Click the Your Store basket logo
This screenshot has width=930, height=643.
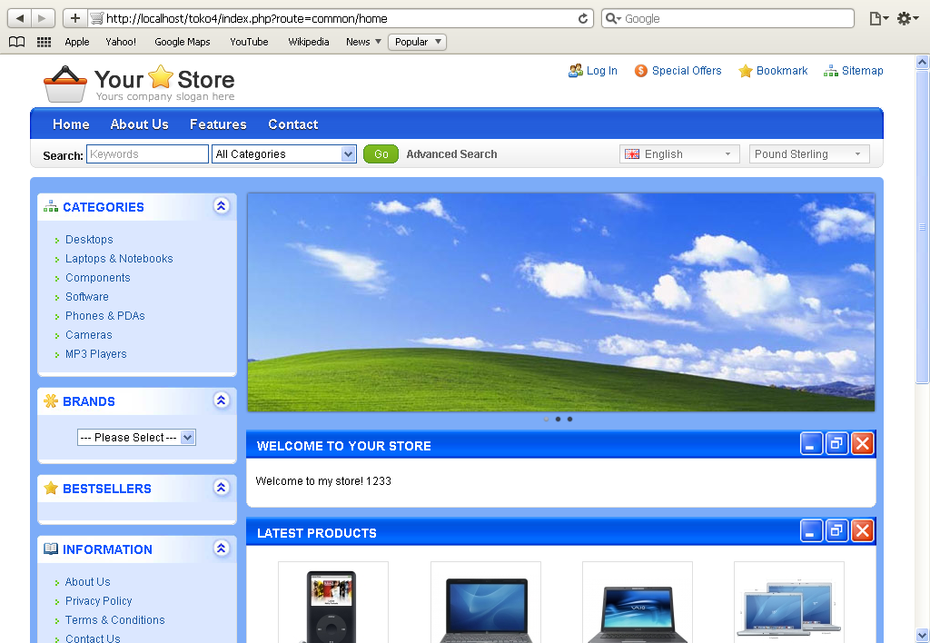[x=65, y=84]
